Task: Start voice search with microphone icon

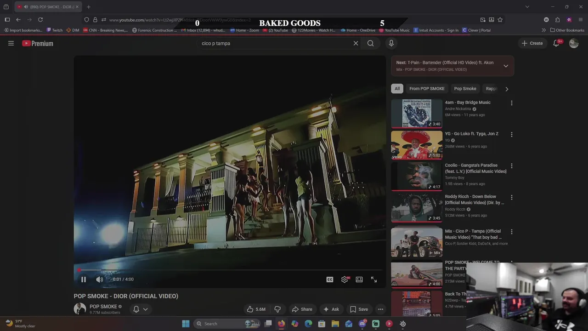Action: (391, 43)
